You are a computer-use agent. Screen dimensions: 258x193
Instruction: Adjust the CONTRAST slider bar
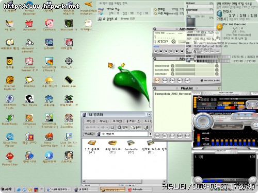point(195,74)
